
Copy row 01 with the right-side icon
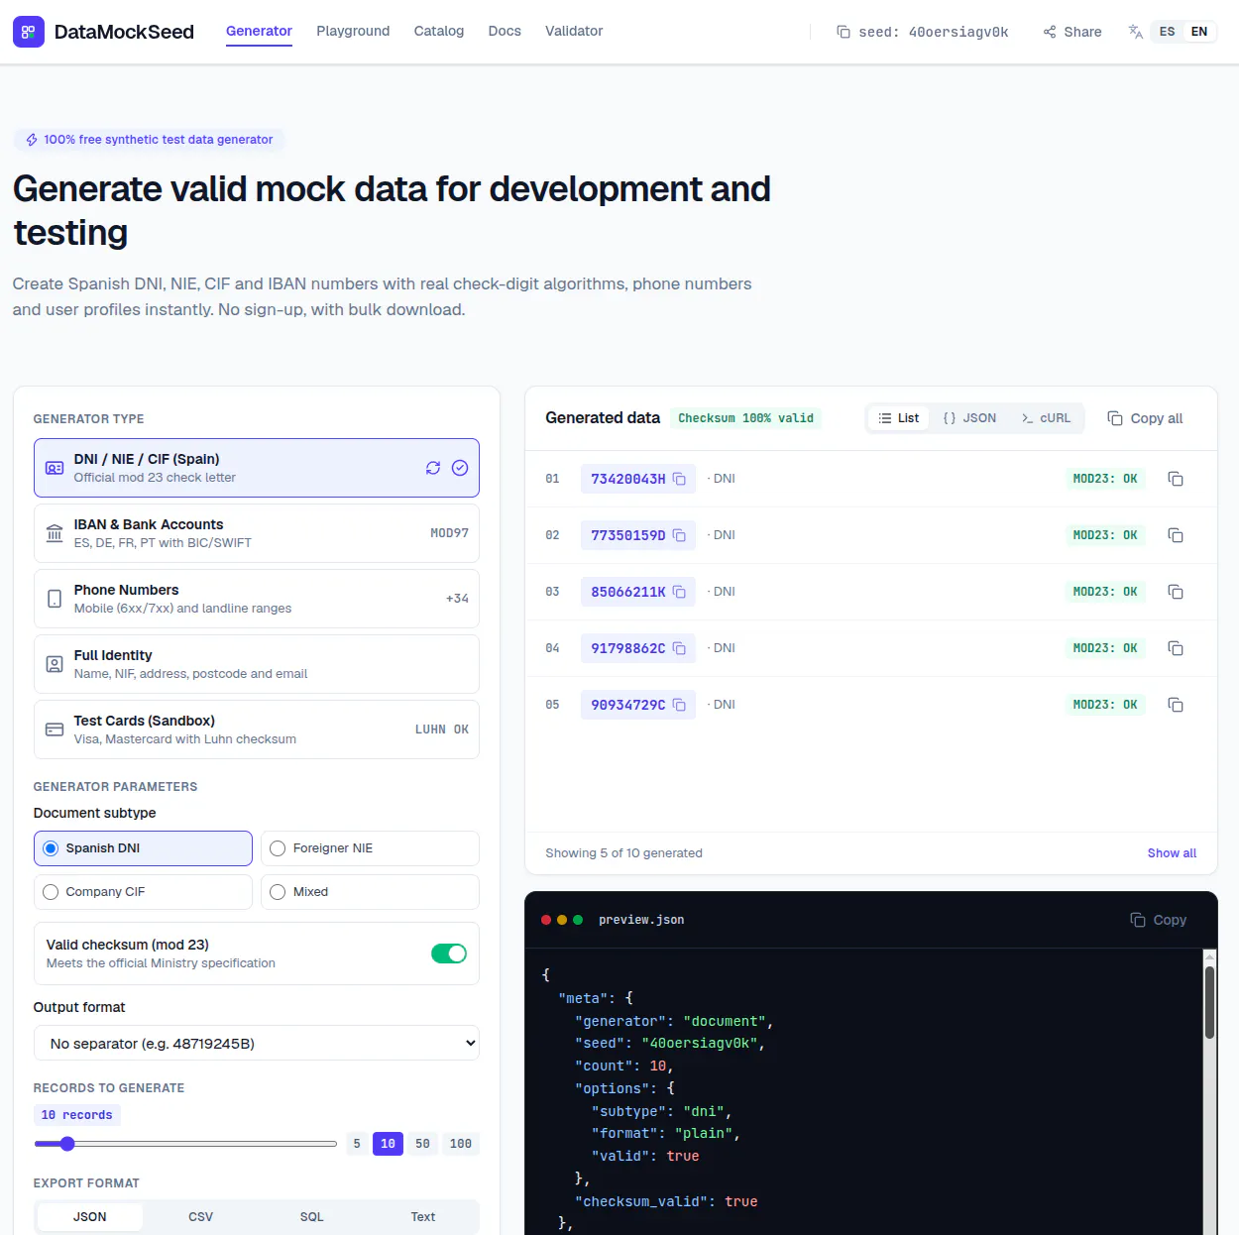pos(1176,479)
